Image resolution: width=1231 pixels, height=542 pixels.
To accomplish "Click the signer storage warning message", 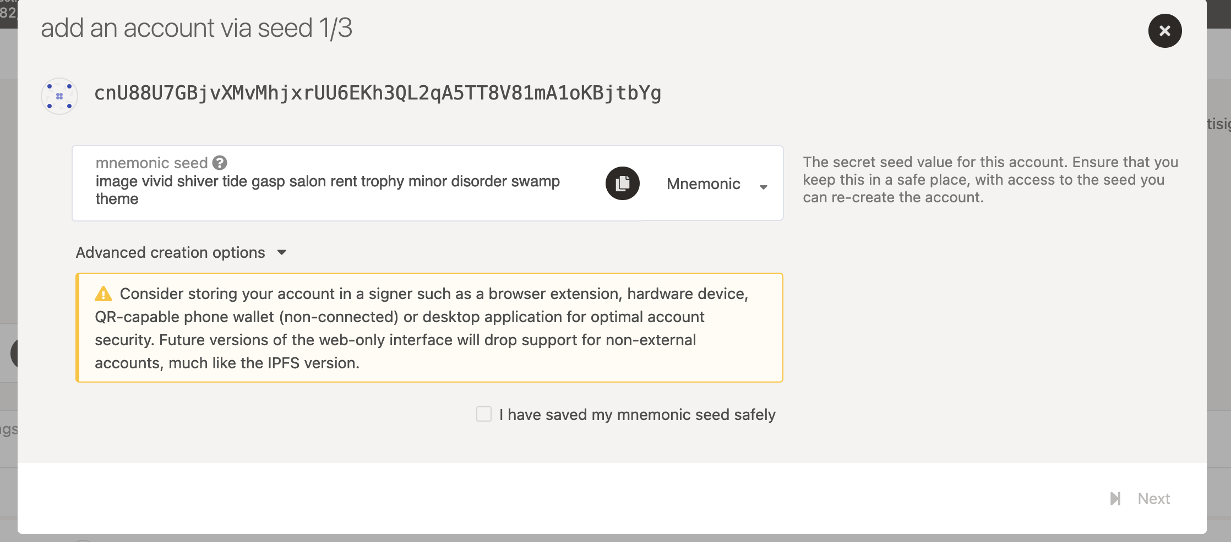I will pos(429,328).
